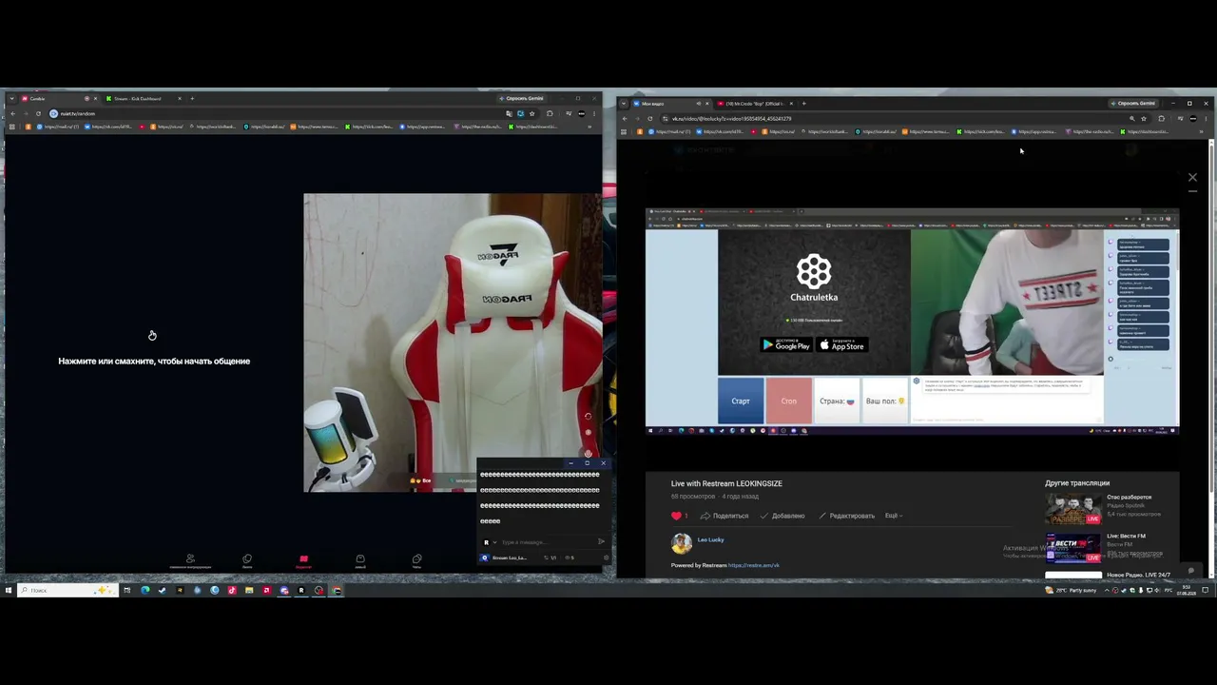
Task: Click the Gemini button in the left browser
Action: pos(522,99)
